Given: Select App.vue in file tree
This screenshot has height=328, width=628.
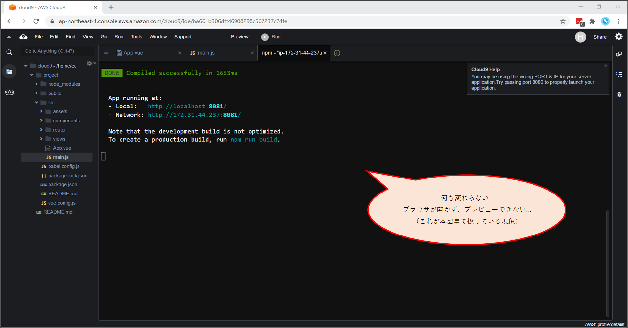Looking at the screenshot, I should [x=62, y=148].
